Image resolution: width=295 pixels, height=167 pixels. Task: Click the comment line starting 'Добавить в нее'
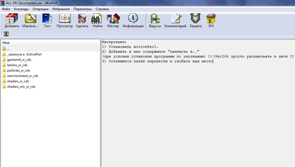click(151, 52)
